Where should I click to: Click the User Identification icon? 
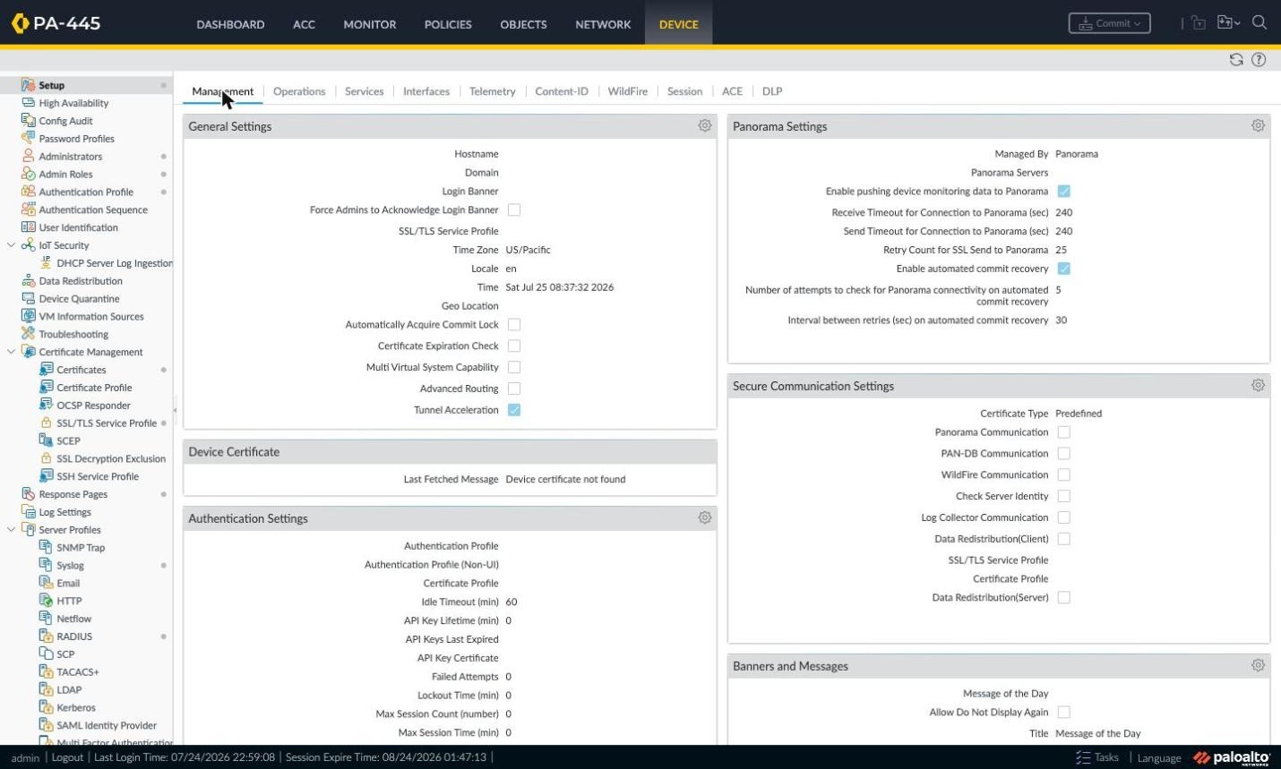pos(28,227)
